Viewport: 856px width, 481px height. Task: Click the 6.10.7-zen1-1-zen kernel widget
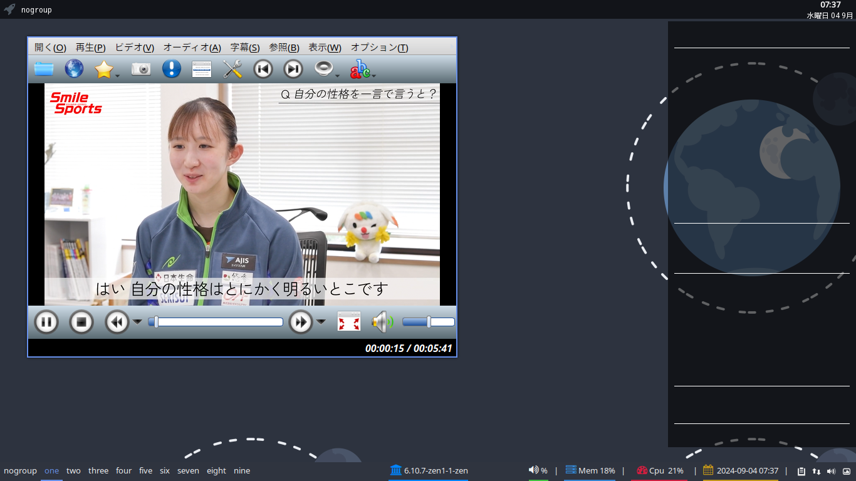pos(429,470)
